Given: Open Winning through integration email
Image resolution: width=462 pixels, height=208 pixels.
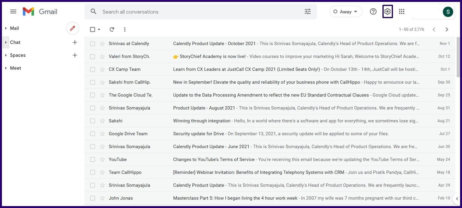Looking at the screenshot, I should click(x=270, y=121).
